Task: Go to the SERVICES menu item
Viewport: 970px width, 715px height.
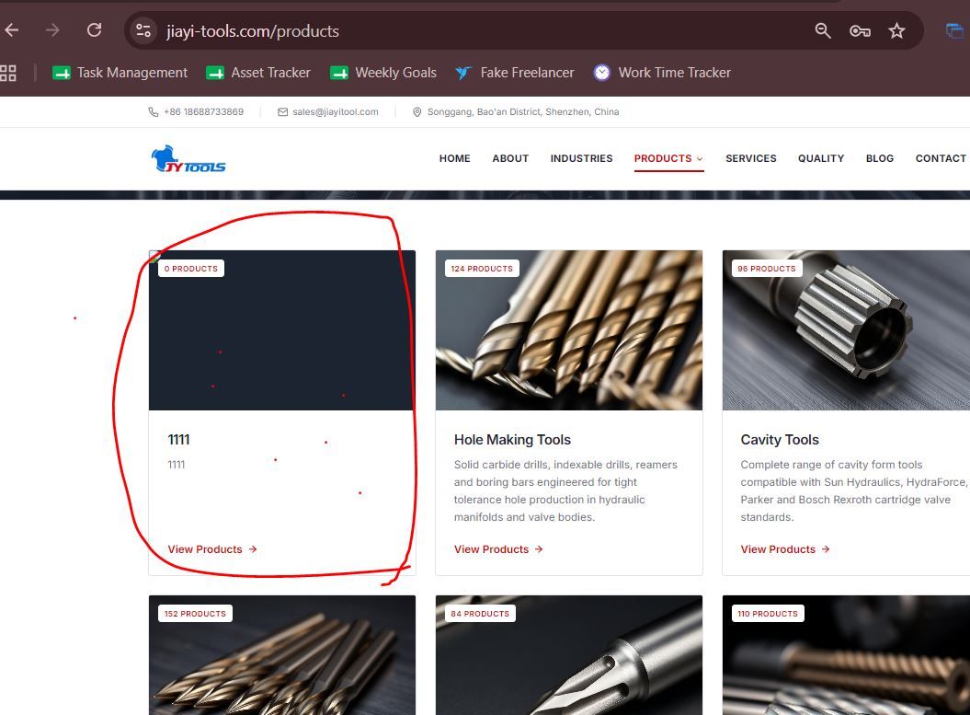Action: [x=751, y=158]
